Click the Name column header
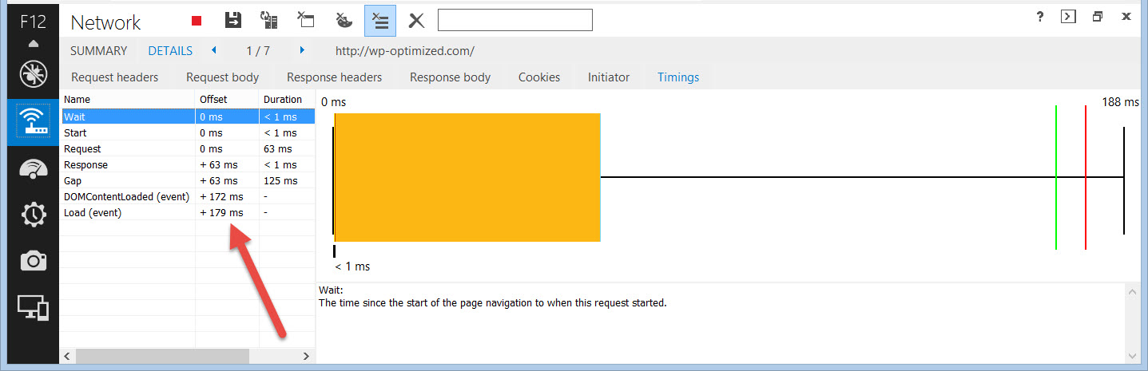 (x=128, y=100)
